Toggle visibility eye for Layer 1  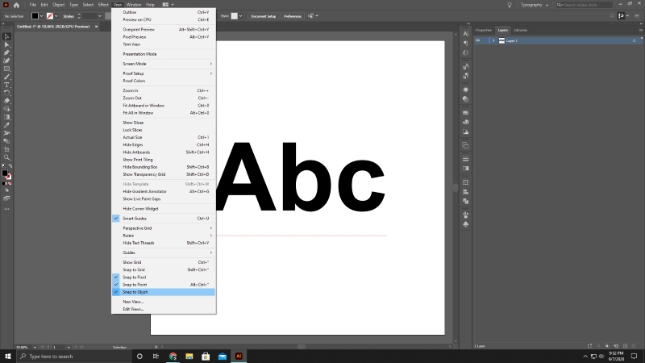coord(477,40)
